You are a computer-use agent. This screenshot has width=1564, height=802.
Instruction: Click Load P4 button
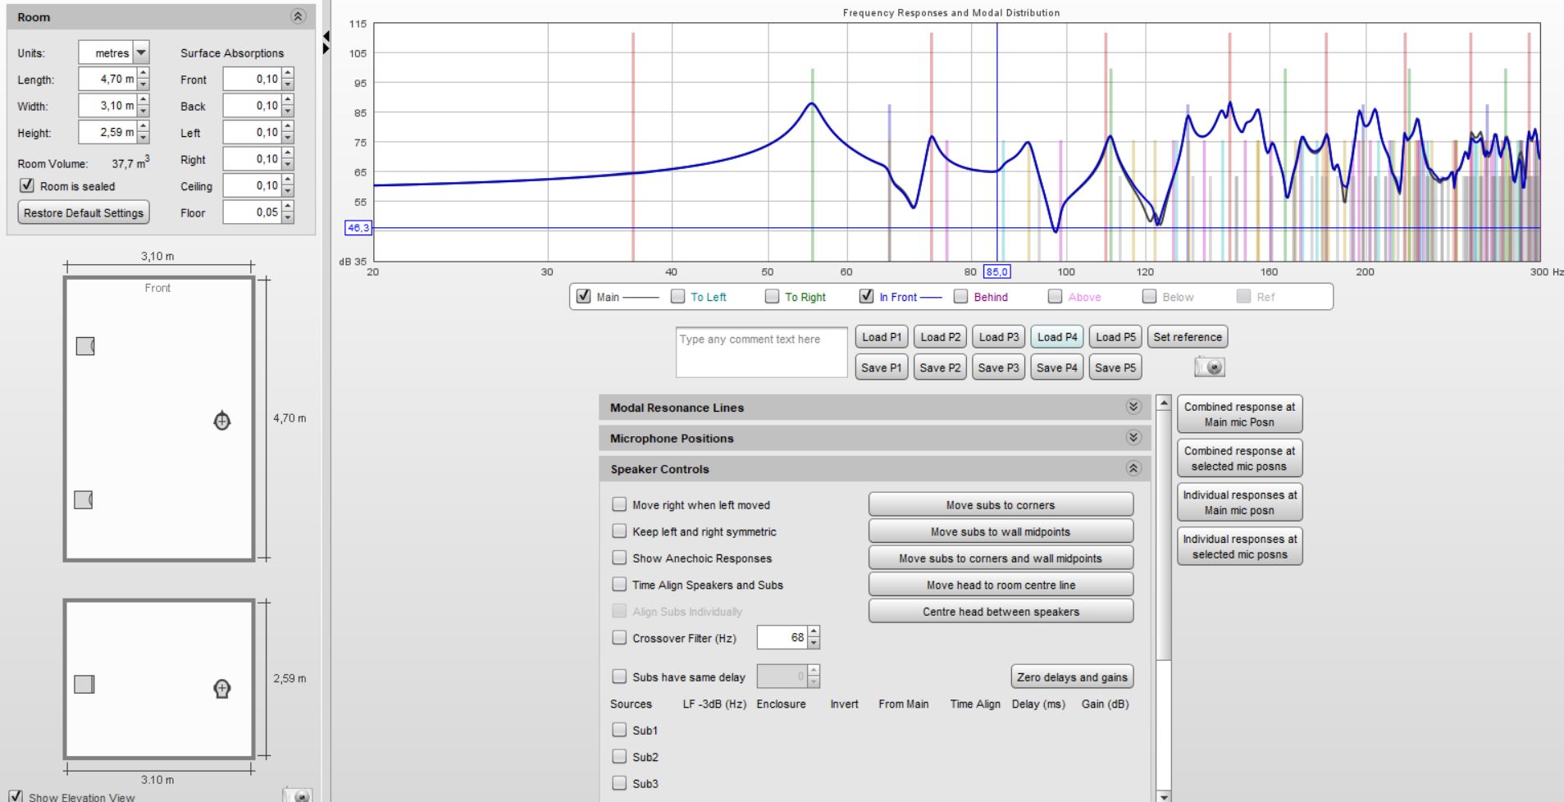[1057, 336]
